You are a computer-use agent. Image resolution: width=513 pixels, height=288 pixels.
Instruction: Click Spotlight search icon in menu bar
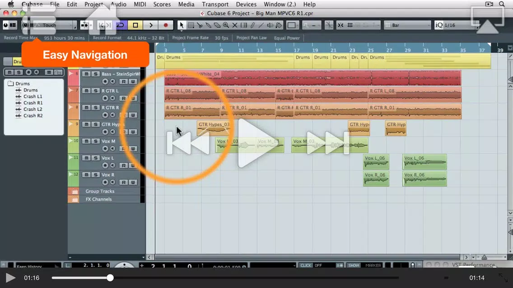pos(502,4)
